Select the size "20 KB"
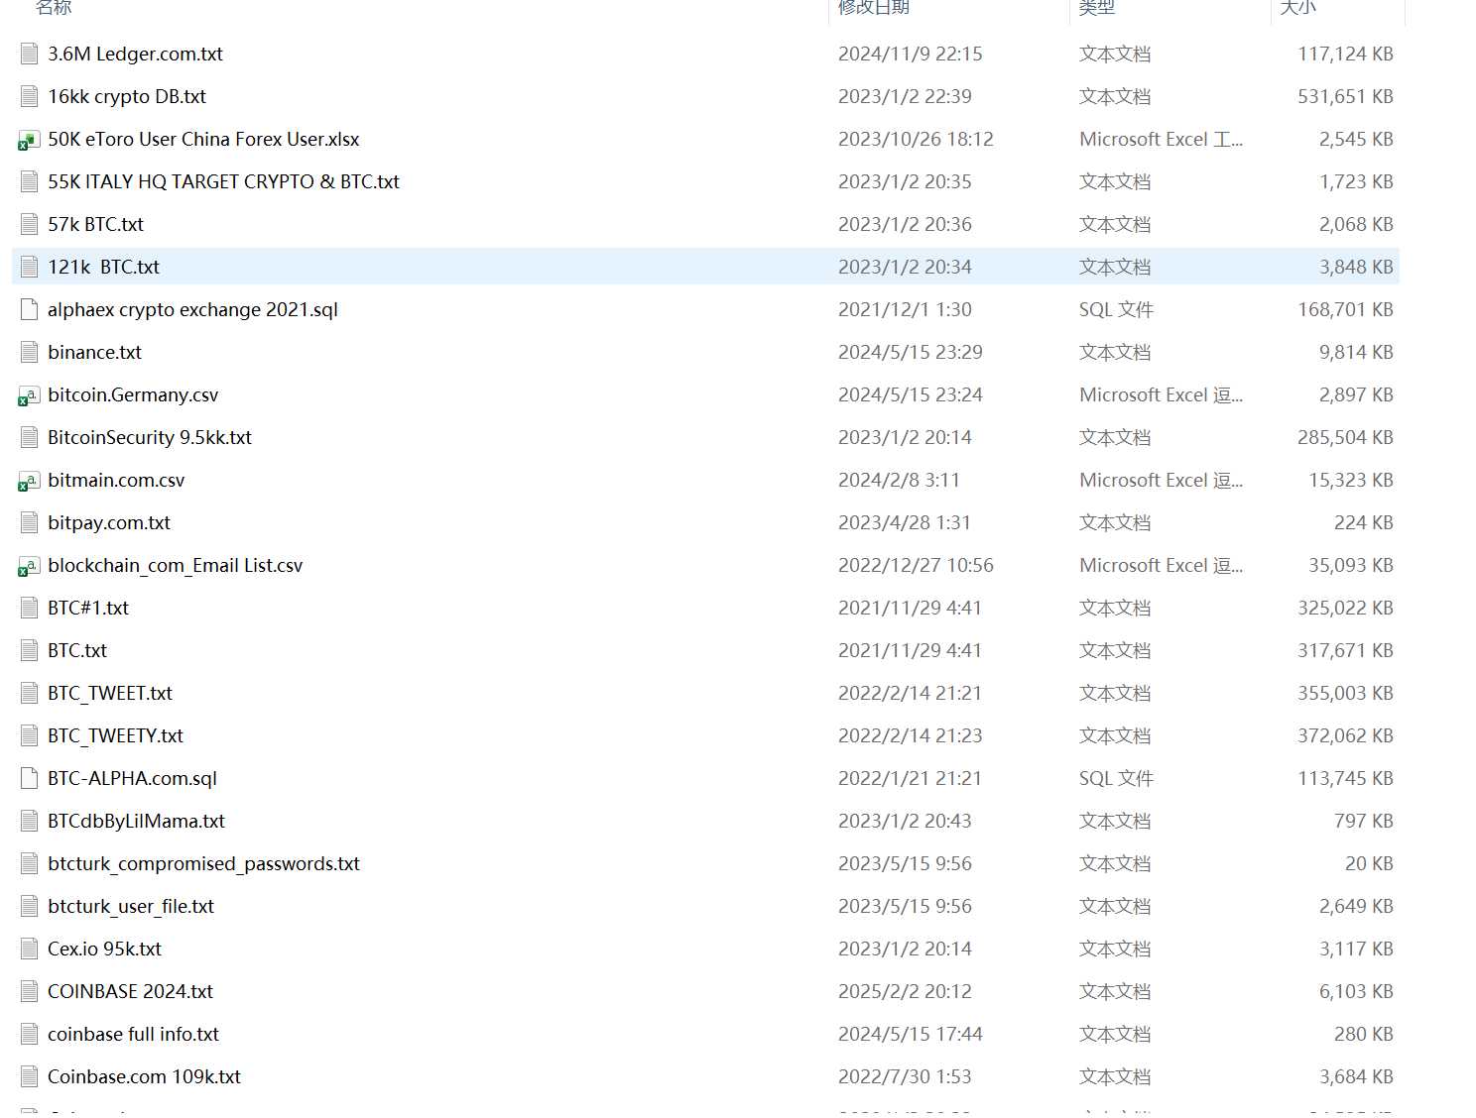Image resolution: width=1476 pixels, height=1118 pixels. (x=1369, y=863)
